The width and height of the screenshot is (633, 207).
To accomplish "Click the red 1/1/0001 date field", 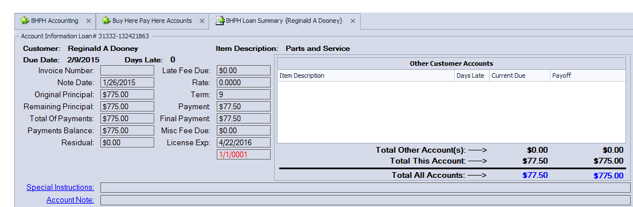I will click(244, 154).
